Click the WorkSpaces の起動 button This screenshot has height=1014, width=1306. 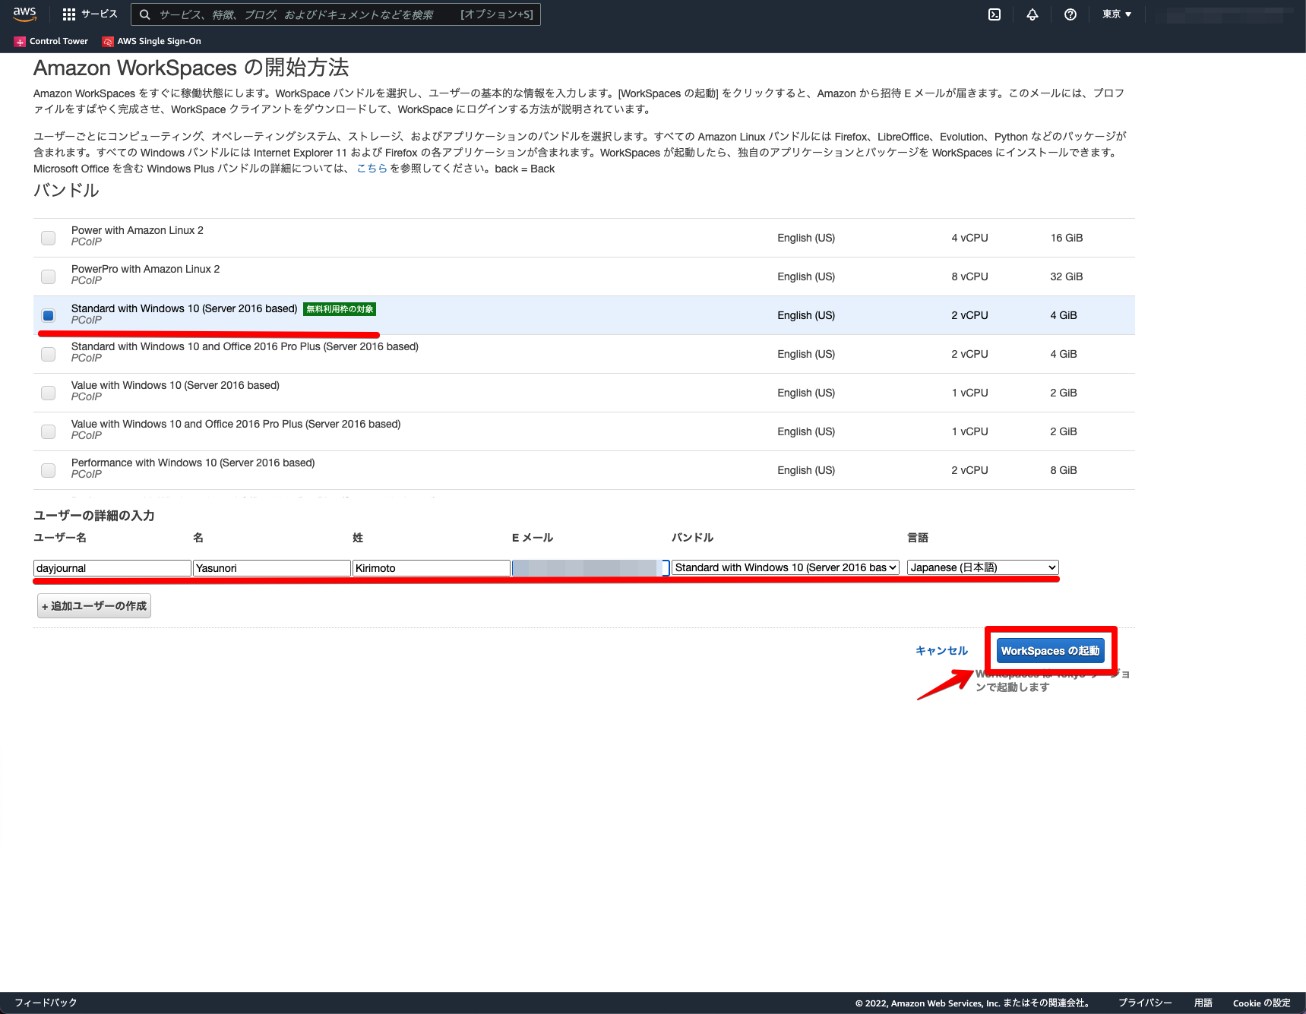[x=1050, y=651]
